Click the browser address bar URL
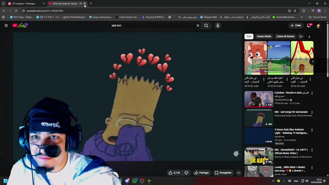This screenshot has height=185, width=329. 45,11
